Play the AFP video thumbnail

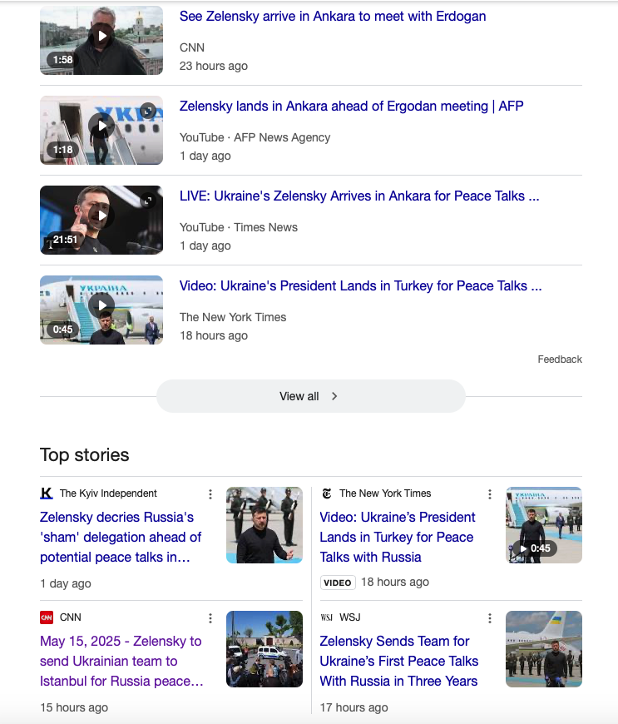coord(101,126)
